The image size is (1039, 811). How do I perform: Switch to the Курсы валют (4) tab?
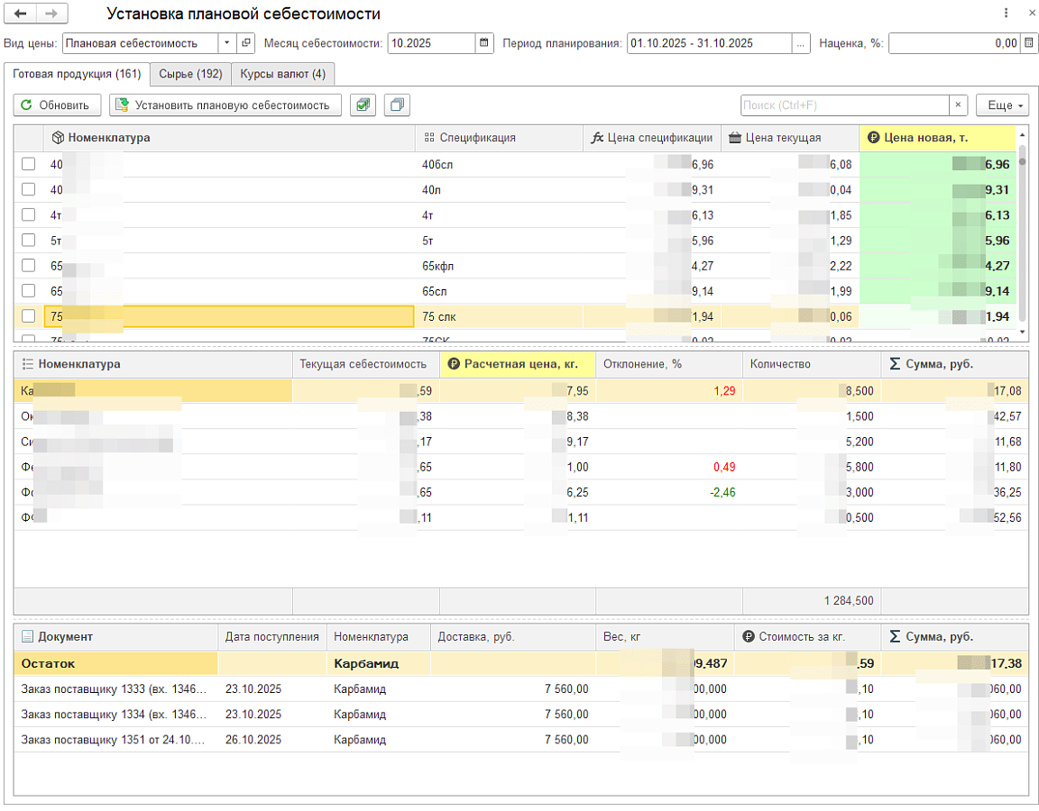[282, 74]
